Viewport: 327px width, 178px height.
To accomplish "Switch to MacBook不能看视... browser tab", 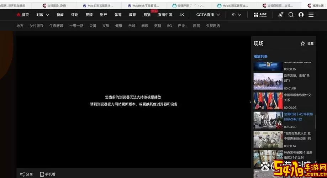I will point(143,6).
